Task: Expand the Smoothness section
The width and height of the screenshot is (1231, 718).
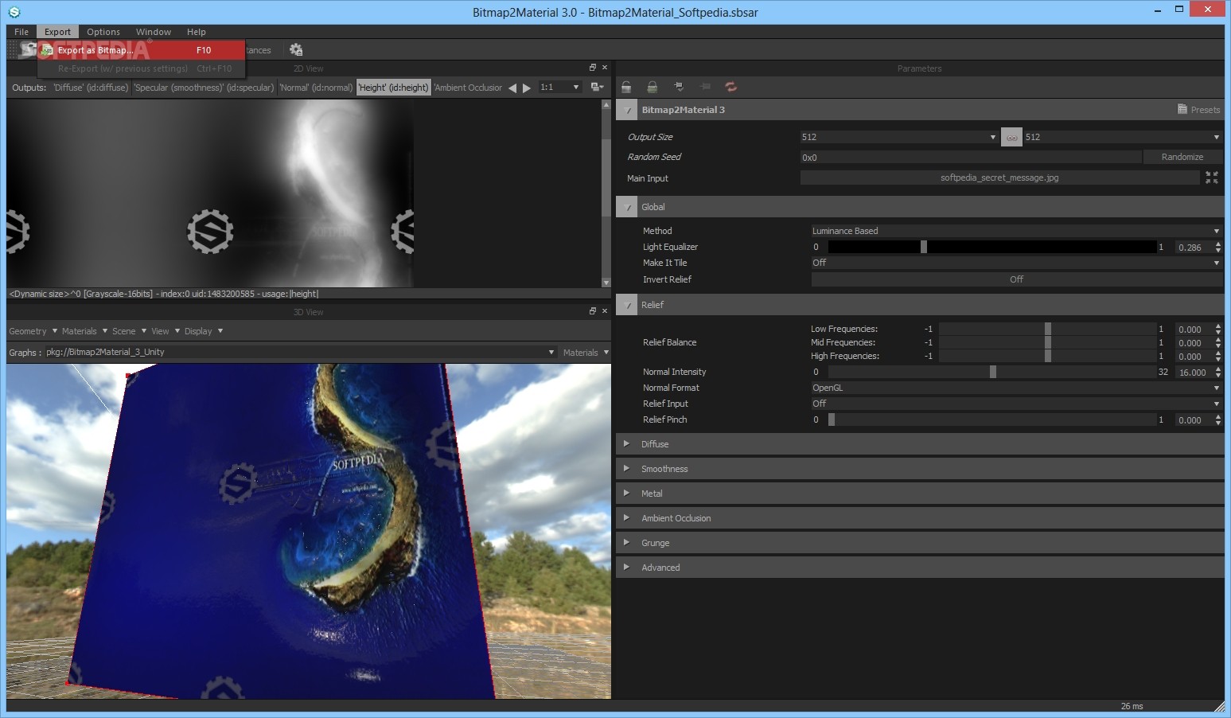Action: 626,469
